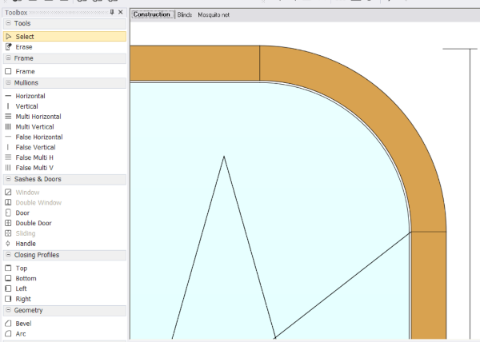The height and width of the screenshot is (342, 480).
Task: Collapse the Mullions section
Action: tap(8, 82)
